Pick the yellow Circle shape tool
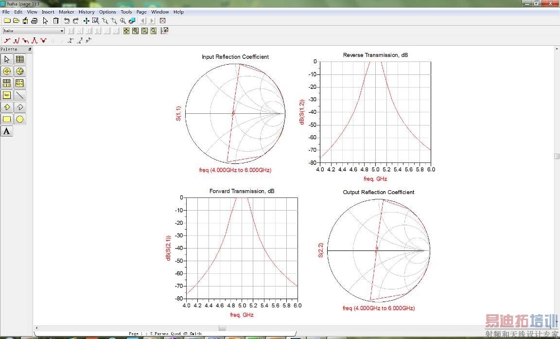The height and width of the screenshot is (339, 560). tap(19, 119)
